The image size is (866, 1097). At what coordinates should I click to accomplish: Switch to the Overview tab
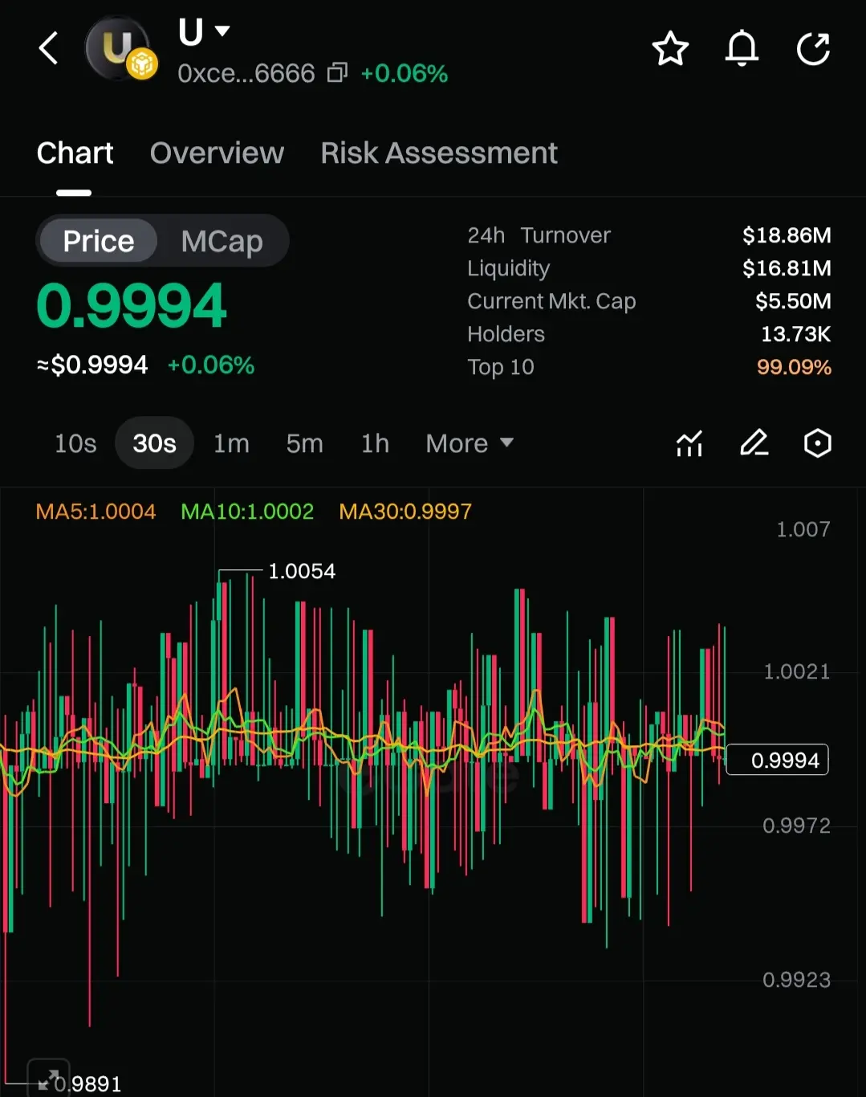pos(217,153)
